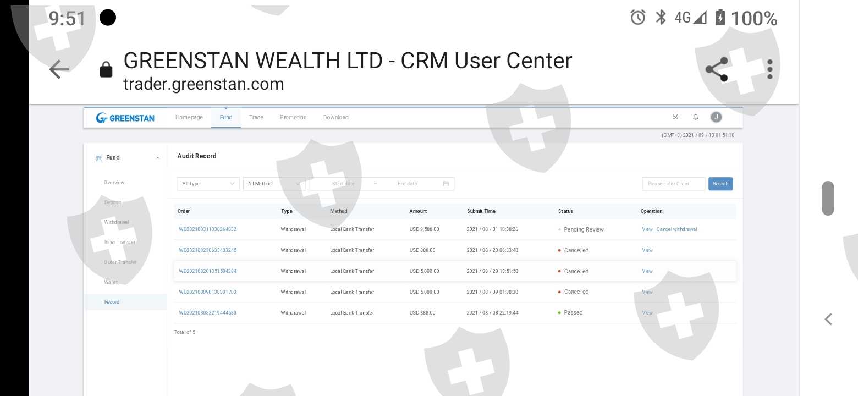View the order submitted 2021/08/23
The image size is (858, 396).
[x=647, y=250]
